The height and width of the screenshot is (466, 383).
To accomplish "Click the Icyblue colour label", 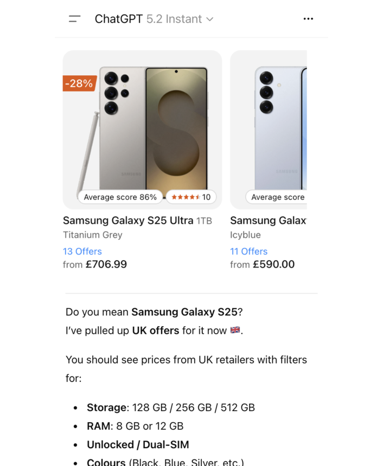I will 245,235.
